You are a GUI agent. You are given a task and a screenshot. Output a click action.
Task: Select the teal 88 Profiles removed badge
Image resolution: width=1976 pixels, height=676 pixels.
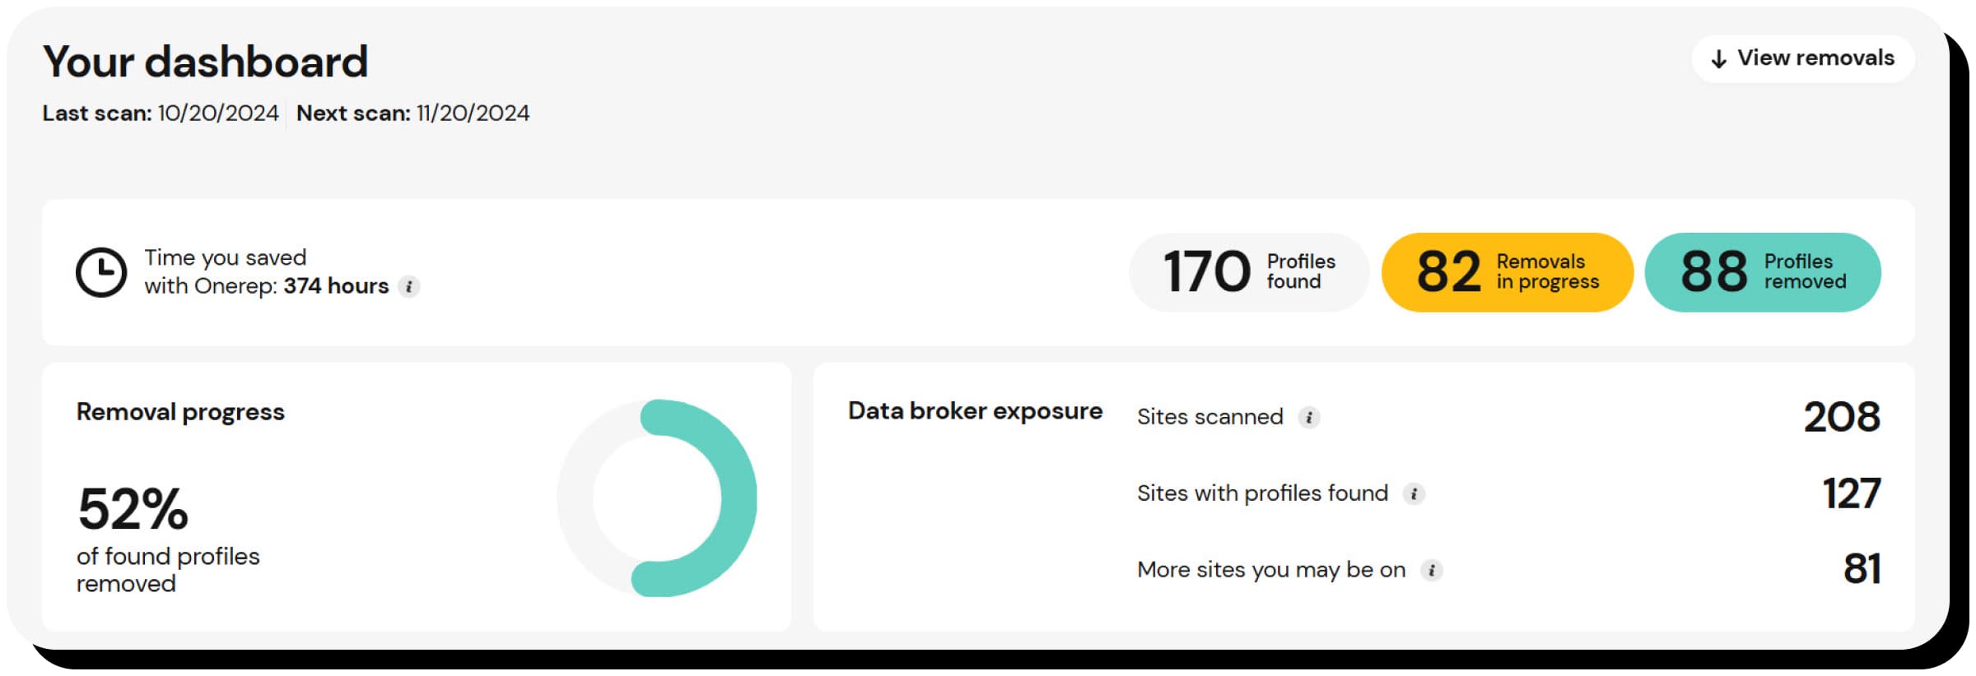(x=1763, y=272)
